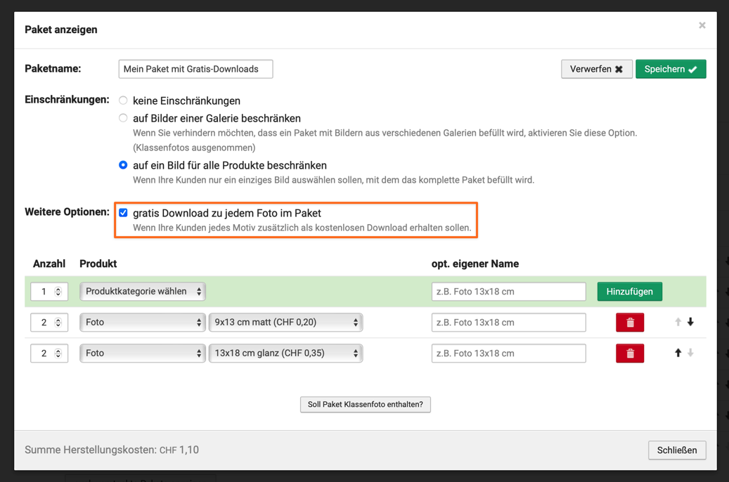Move 9x13 cm matt row down
The image size is (729, 482).
click(690, 323)
